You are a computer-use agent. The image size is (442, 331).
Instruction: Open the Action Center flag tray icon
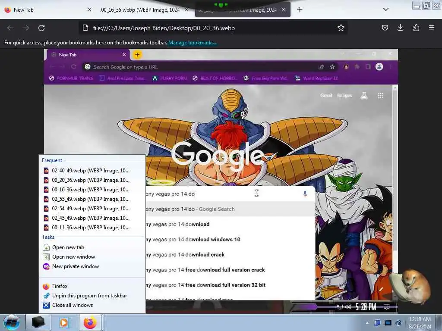[377, 323]
